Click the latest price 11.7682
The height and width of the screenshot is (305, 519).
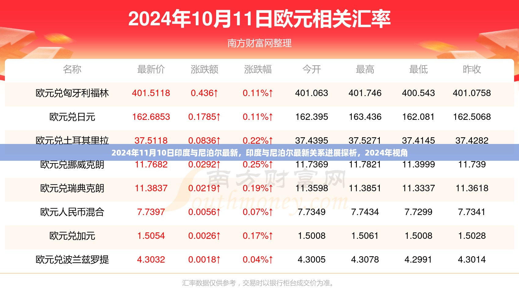[151, 165]
